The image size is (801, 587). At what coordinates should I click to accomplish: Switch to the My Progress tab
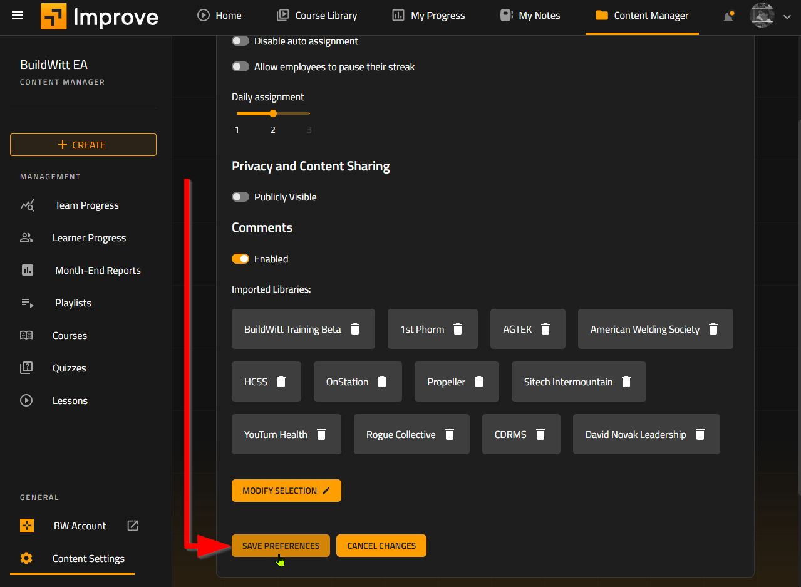pos(429,16)
